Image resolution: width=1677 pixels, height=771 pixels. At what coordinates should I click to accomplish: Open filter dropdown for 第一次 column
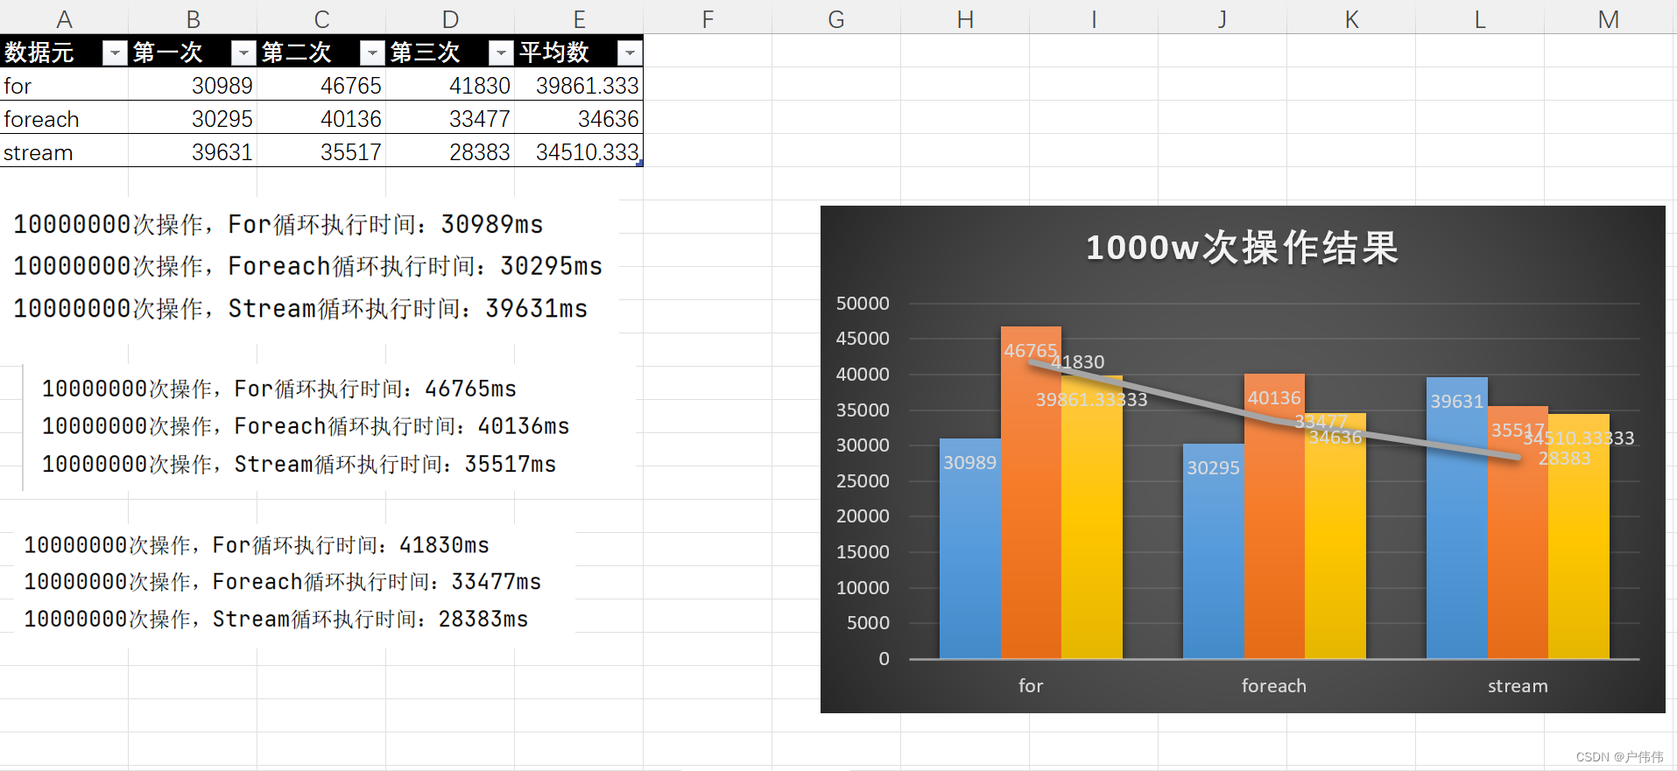click(243, 53)
